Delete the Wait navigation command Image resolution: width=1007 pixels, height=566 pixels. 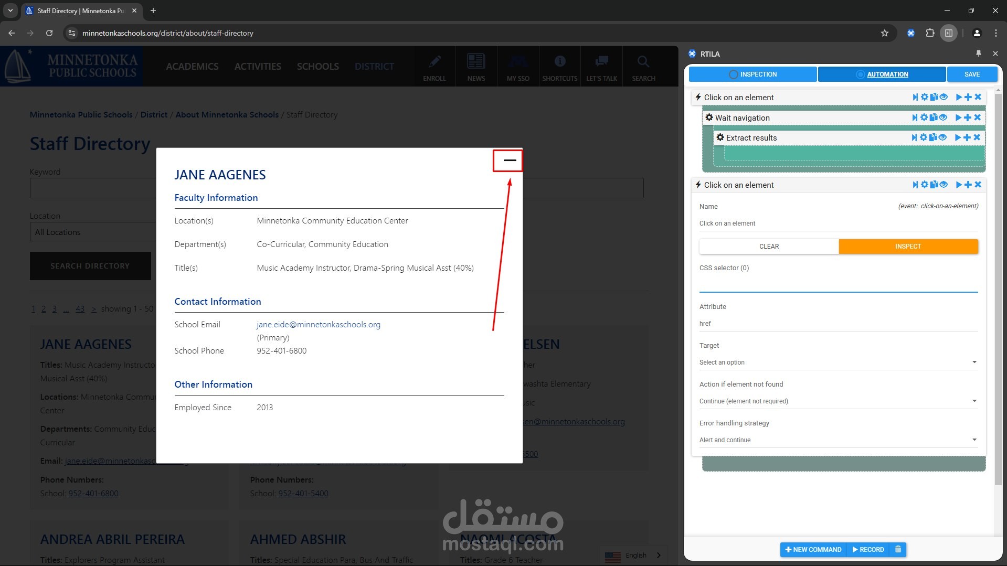tap(977, 118)
